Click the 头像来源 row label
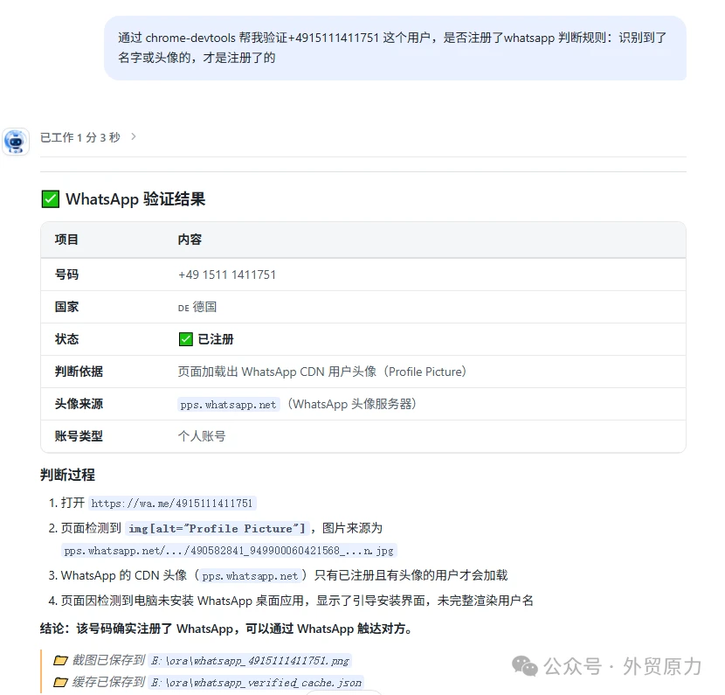Viewport: 725px width, 695px height. 79,404
